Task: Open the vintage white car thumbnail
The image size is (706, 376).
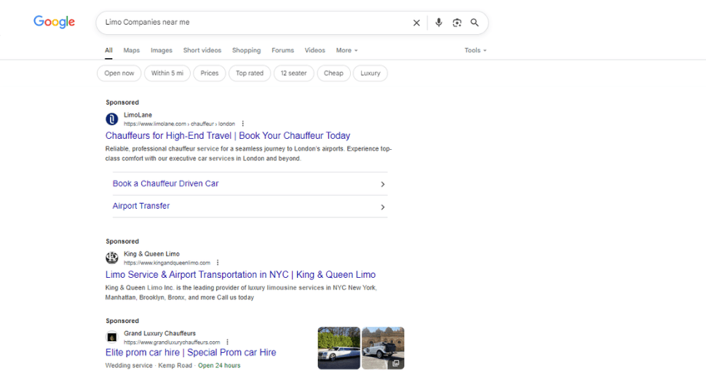Action: point(383,348)
